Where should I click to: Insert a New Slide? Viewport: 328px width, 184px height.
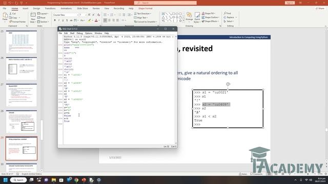point(33,17)
